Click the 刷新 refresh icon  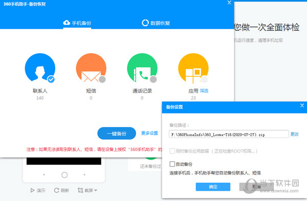click(x=56, y=190)
